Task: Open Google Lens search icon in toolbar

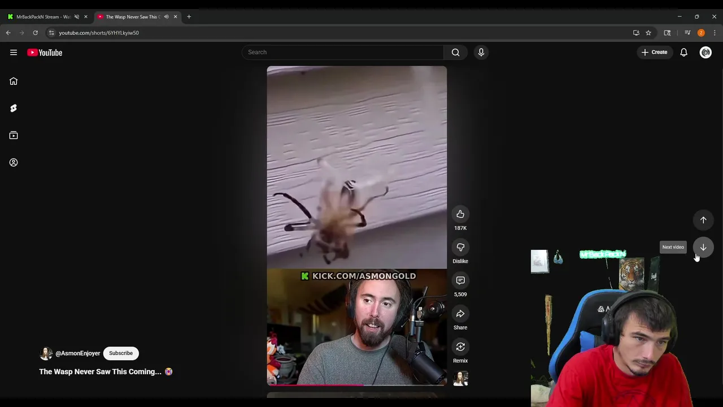Action: click(667, 33)
